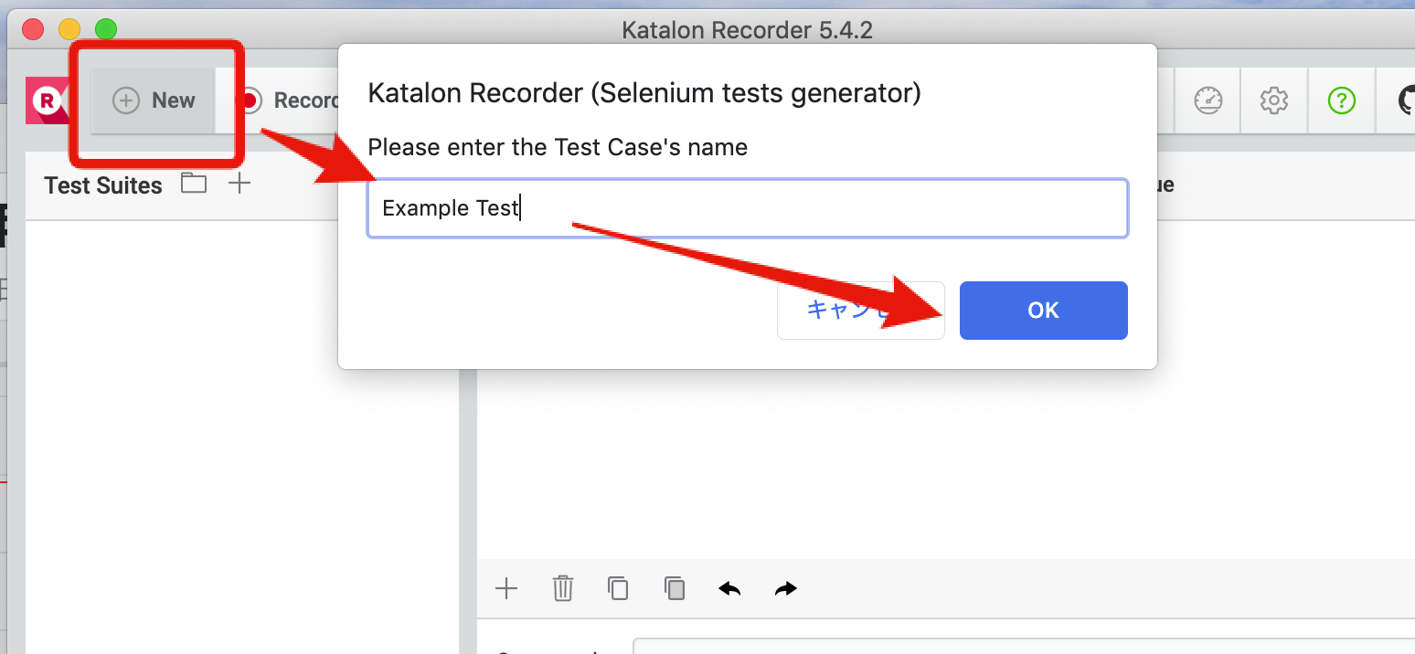Screen dimensions: 1415x654
Task: Click the Katalon Recorder logo icon
Action: click(46, 100)
